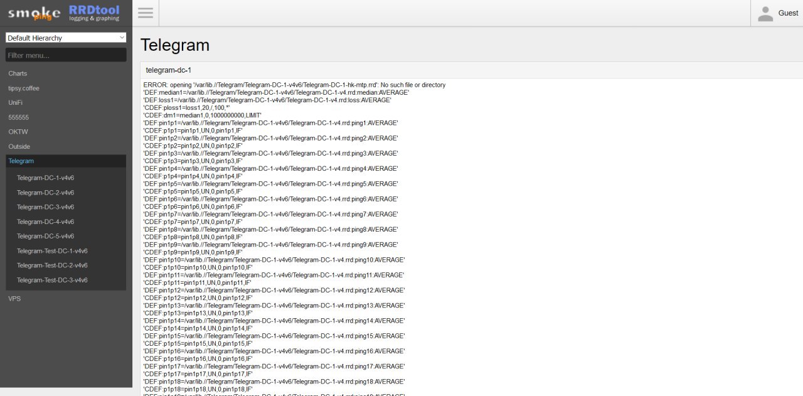
Task: Click the 'CDEF:p1p1' line
Action: tap(193, 131)
